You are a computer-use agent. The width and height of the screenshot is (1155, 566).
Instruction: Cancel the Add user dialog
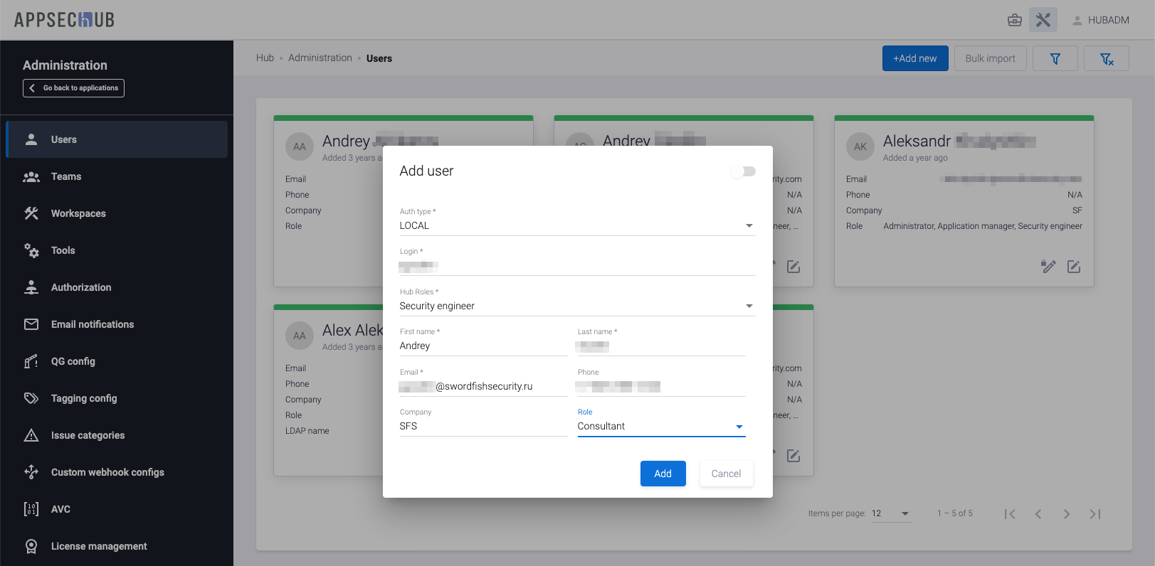(726, 474)
